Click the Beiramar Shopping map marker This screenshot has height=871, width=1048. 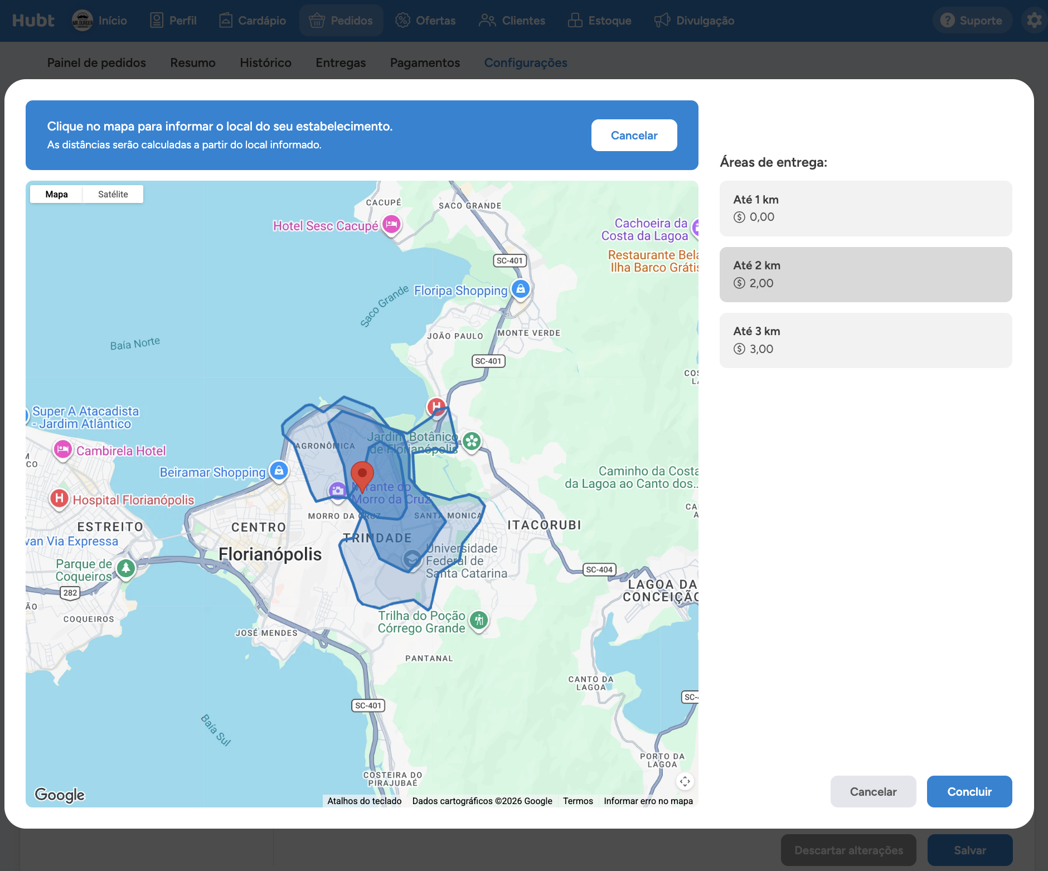pos(279,471)
